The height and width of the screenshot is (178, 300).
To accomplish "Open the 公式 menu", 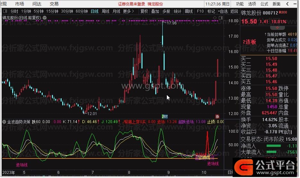I will click(x=264, y=4).
